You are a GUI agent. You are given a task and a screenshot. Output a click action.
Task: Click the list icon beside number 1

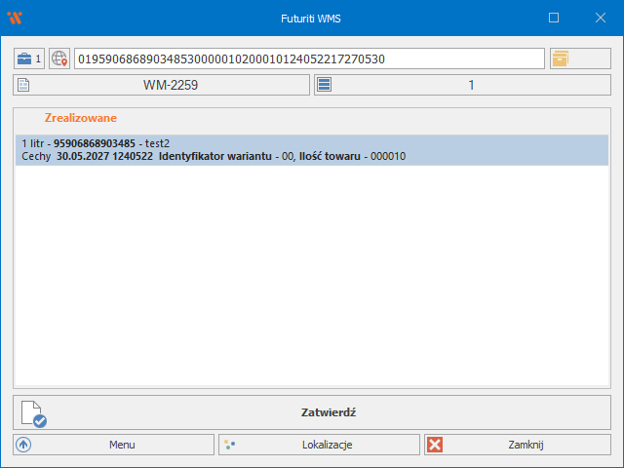click(325, 86)
